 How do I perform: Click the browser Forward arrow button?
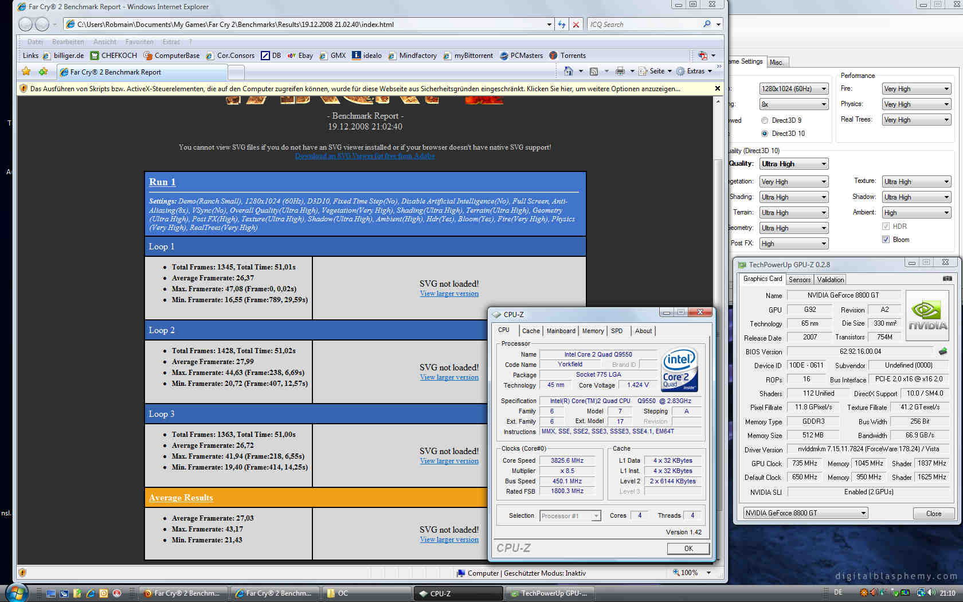point(42,24)
